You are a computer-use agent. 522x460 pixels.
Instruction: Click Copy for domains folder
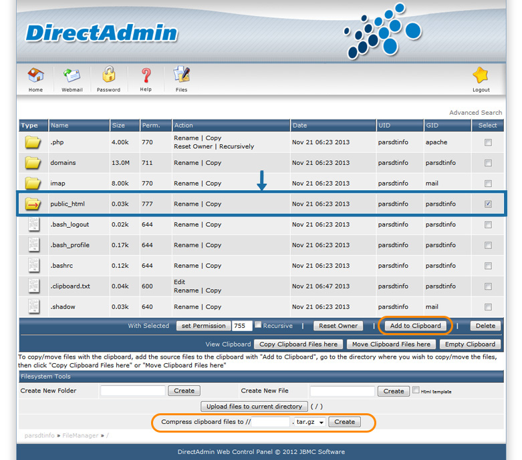tap(213, 163)
